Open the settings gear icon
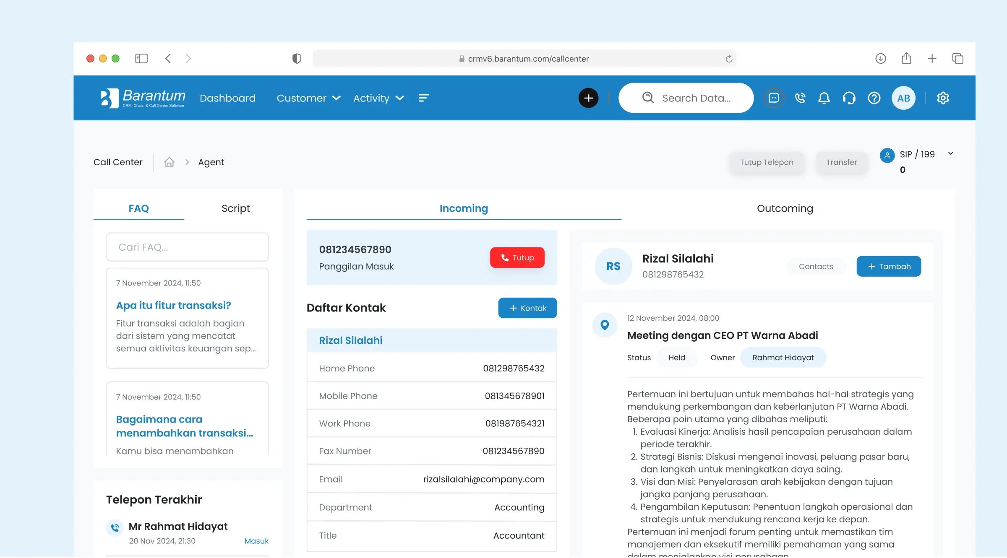The width and height of the screenshot is (1007, 558). pyautogui.click(x=943, y=98)
